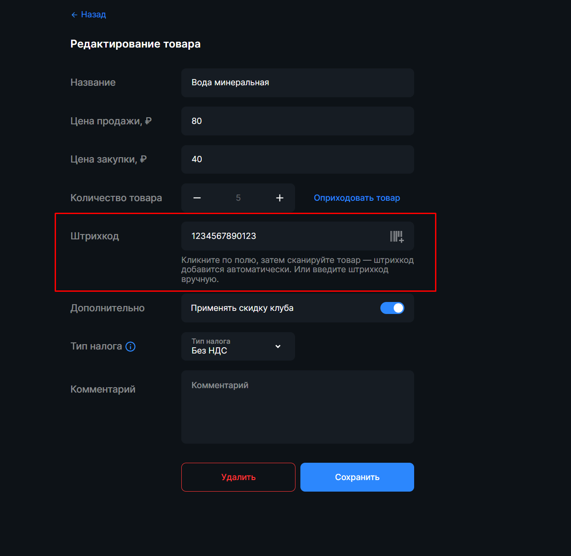Click the plus icon to increase product quantity
571x556 pixels.
(280, 198)
